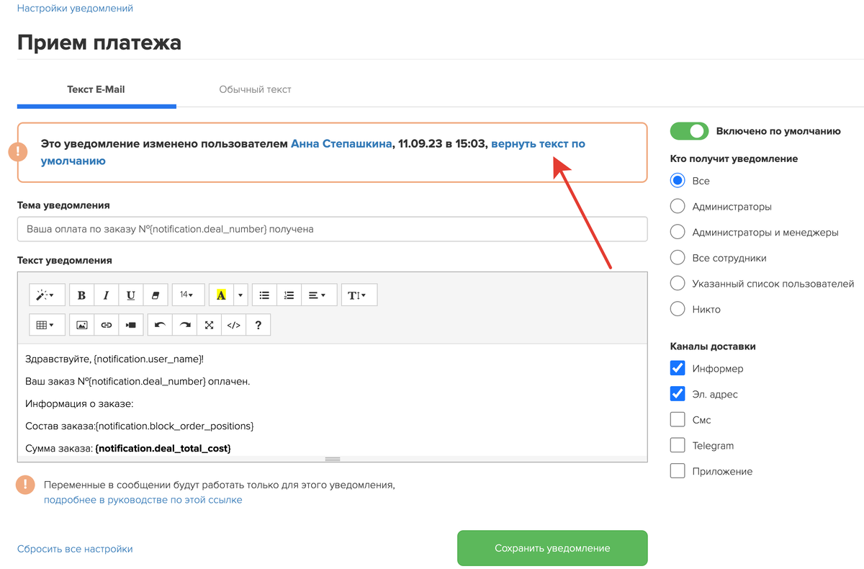This screenshot has height=569, width=864.
Task: Open the insert table dropdown
Action: click(x=47, y=325)
